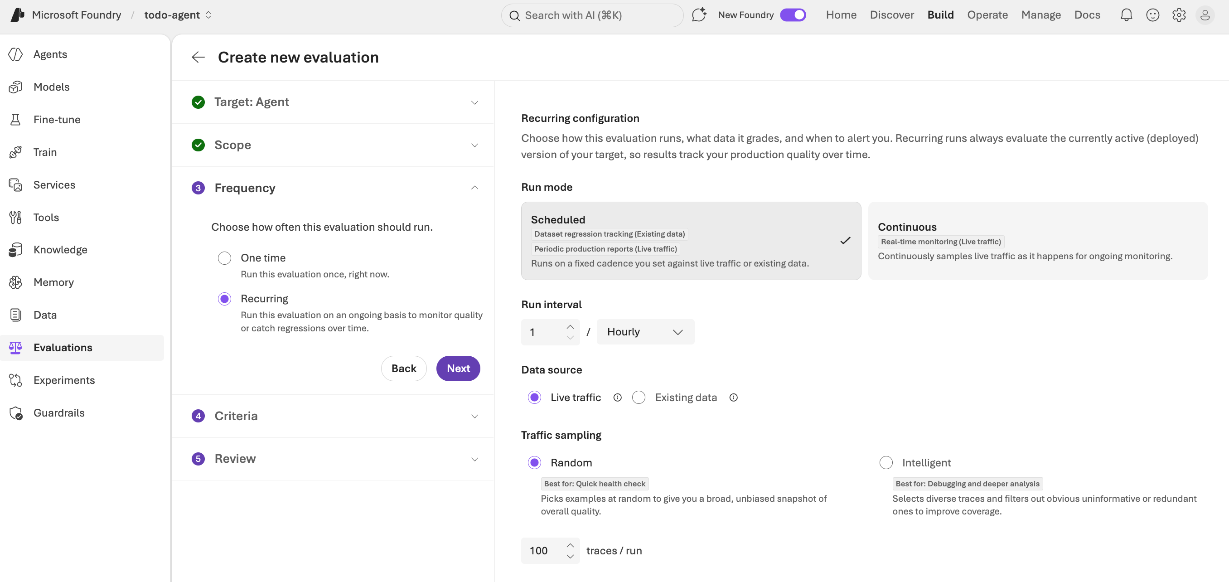Open the Models sidebar icon
1229x582 pixels.
15,87
